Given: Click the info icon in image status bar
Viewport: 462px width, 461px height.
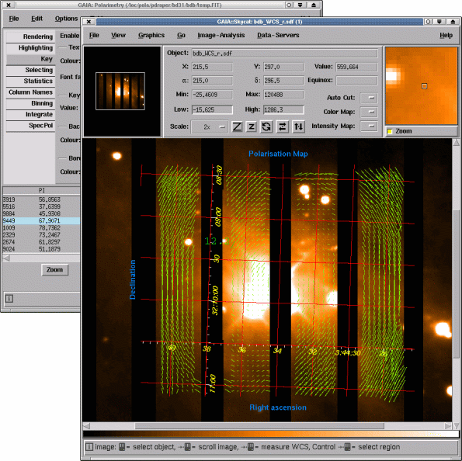Looking at the screenshot, I should point(89,447).
